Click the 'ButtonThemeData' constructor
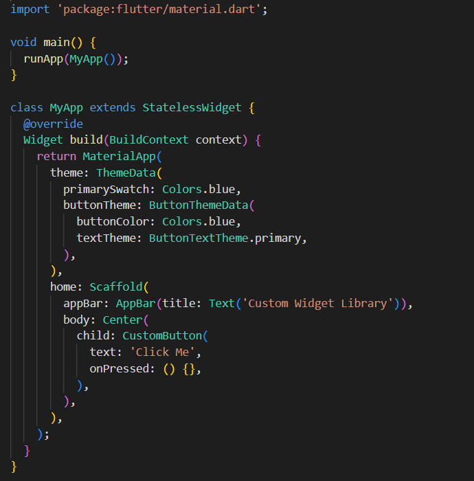This screenshot has height=481, width=474. pos(199,205)
